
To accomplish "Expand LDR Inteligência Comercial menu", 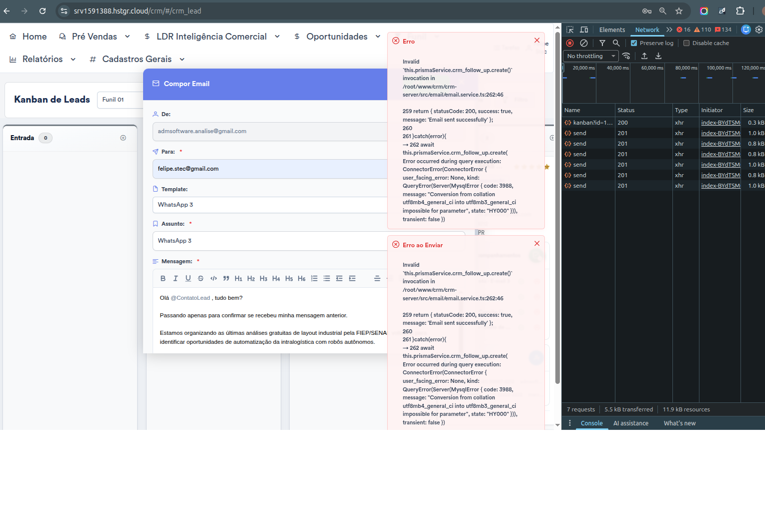I will tap(212, 37).
